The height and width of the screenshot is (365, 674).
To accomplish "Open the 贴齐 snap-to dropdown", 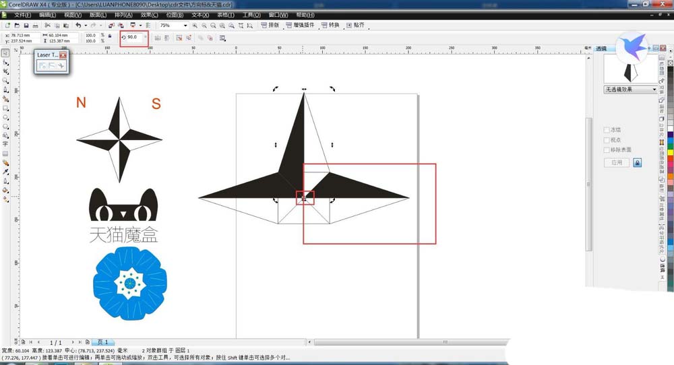I will click(x=357, y=26).
